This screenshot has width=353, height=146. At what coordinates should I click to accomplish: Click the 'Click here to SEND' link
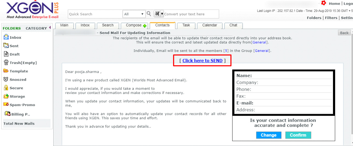[x=202, y=61]
